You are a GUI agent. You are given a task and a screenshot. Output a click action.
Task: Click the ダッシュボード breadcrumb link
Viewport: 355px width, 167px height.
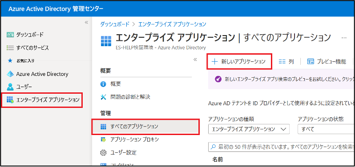point(115,24)
